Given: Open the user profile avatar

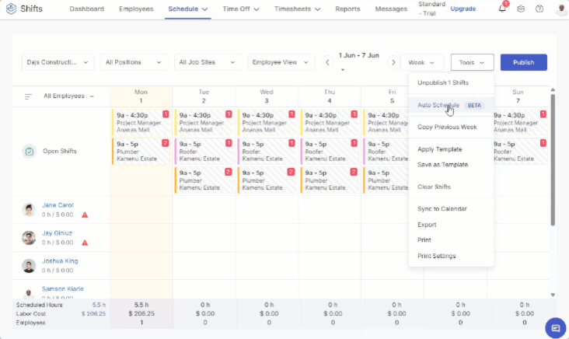Looking at the screenshot, I should click(x=562, y=9).
